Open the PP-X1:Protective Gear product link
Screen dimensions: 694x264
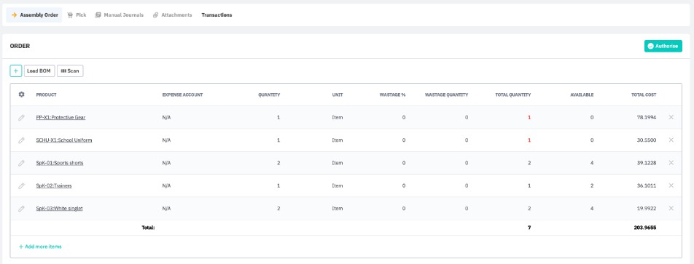(x=61, y=117)
